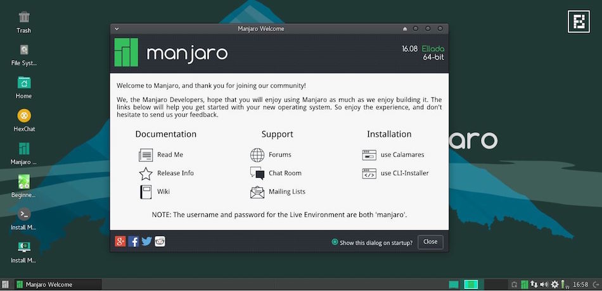602x291 pixels.
Task: Start install with use CLI-Installer
Action: coord(405,173)
